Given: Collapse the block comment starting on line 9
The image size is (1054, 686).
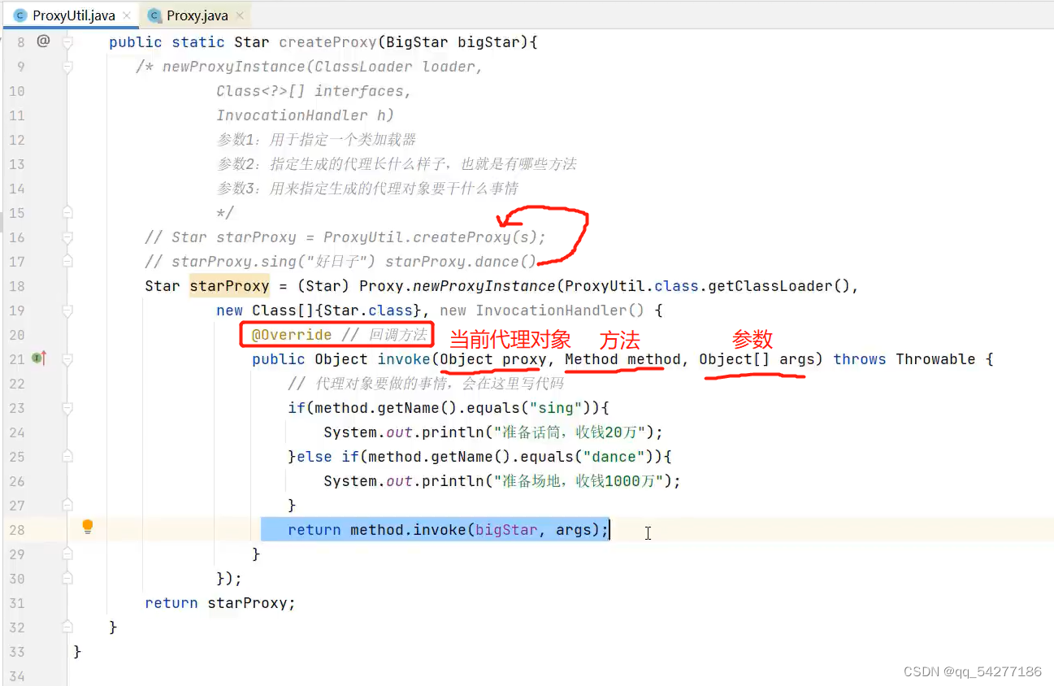Looking at the screenshot, I should click(67, 67).
